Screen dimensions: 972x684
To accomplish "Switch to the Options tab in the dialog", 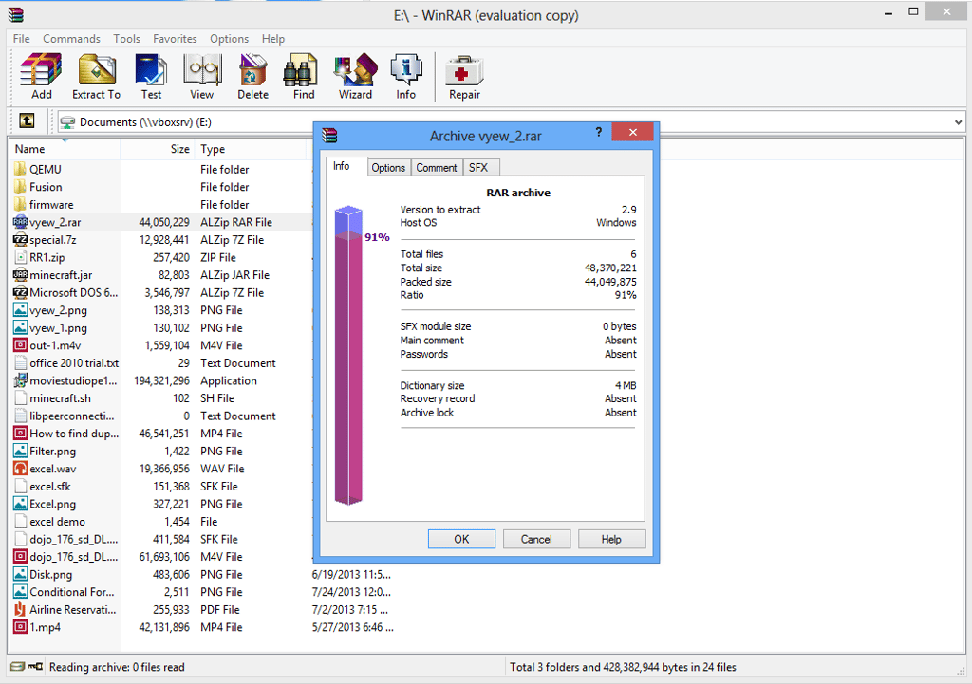I will tap(388, 167).
